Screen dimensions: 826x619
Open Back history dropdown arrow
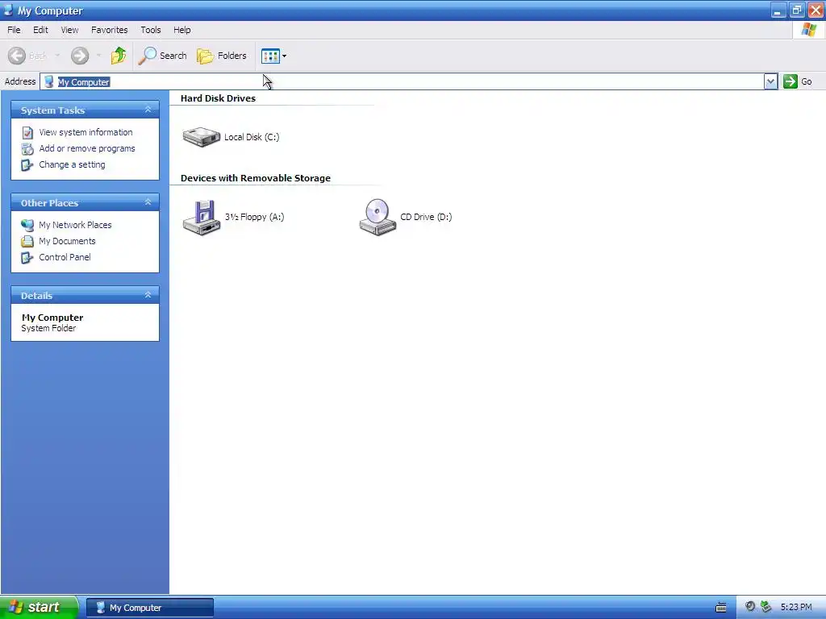pyautogui.click(x=57, y=56)
